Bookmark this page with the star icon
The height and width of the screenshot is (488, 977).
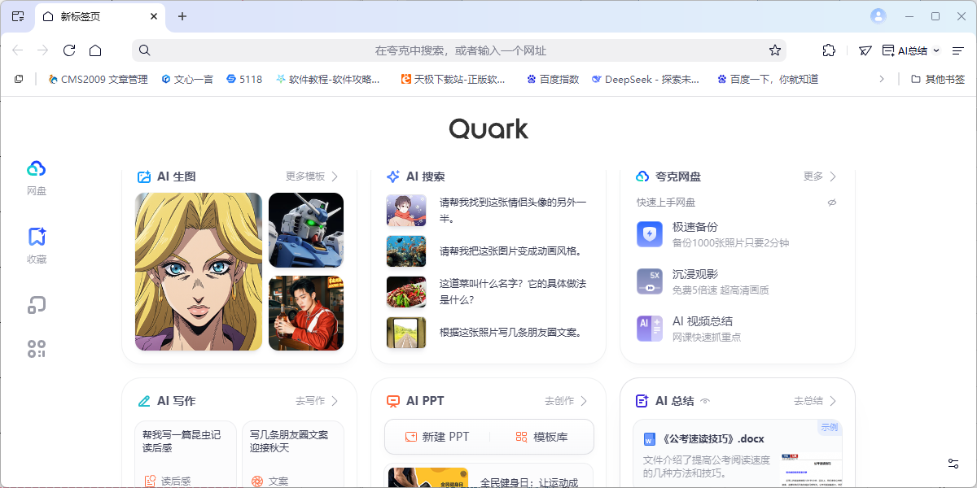click(774, 50)
